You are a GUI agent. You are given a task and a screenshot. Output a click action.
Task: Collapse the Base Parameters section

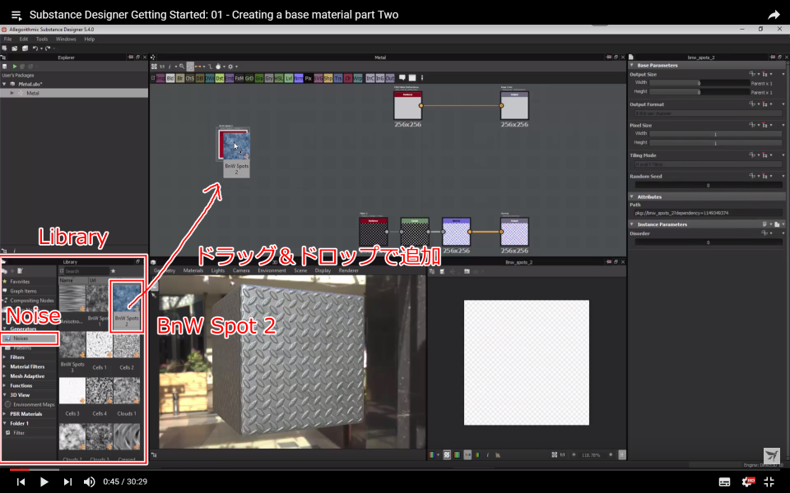tap(632, 66)
